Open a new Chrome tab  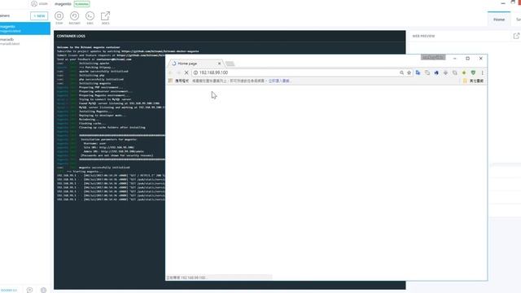[230, 63]
